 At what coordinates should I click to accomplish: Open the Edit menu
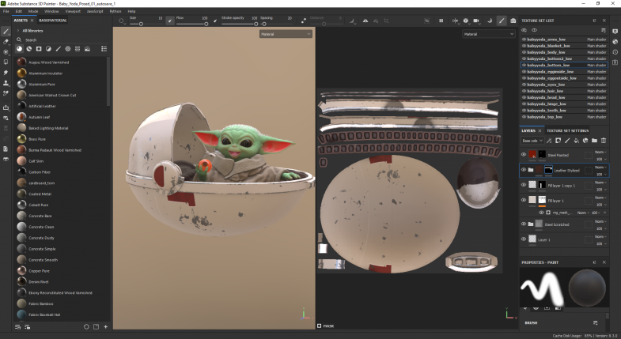(x=19, y=11)
